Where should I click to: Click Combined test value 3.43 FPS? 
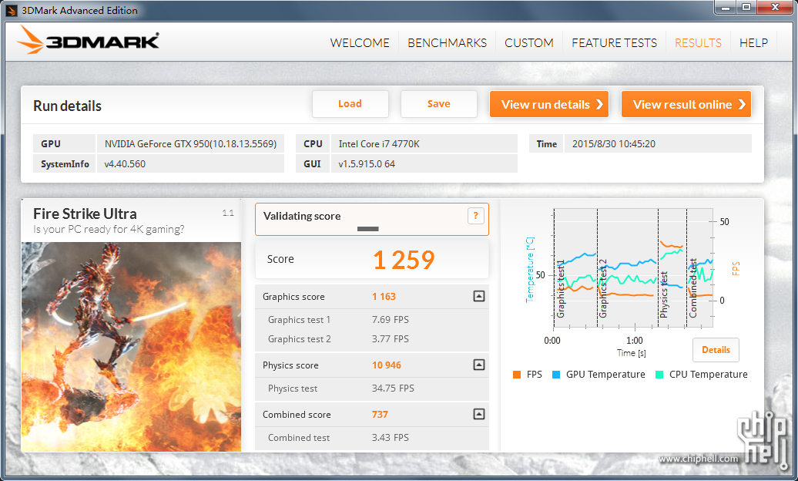coord(391,438)
